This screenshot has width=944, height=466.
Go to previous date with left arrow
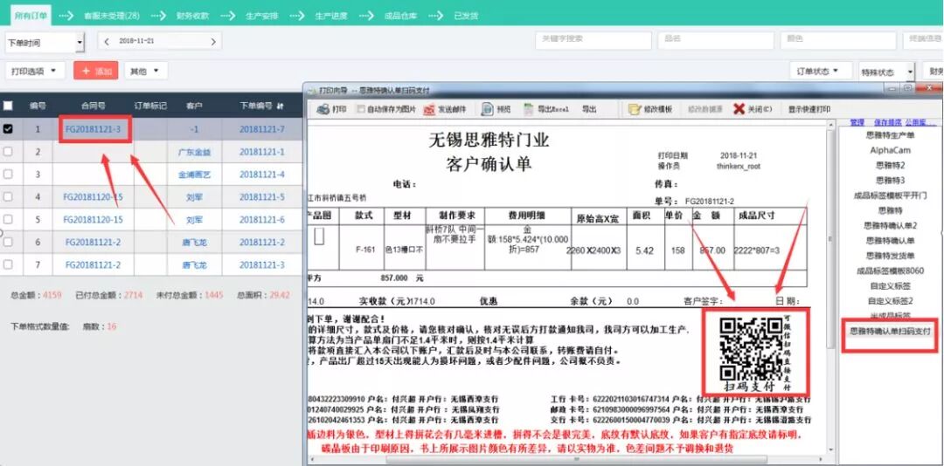point(107,42)
